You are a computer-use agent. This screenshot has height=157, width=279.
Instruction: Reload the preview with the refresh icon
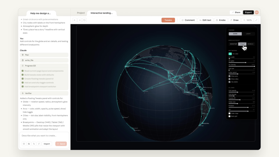coord(84,20)
